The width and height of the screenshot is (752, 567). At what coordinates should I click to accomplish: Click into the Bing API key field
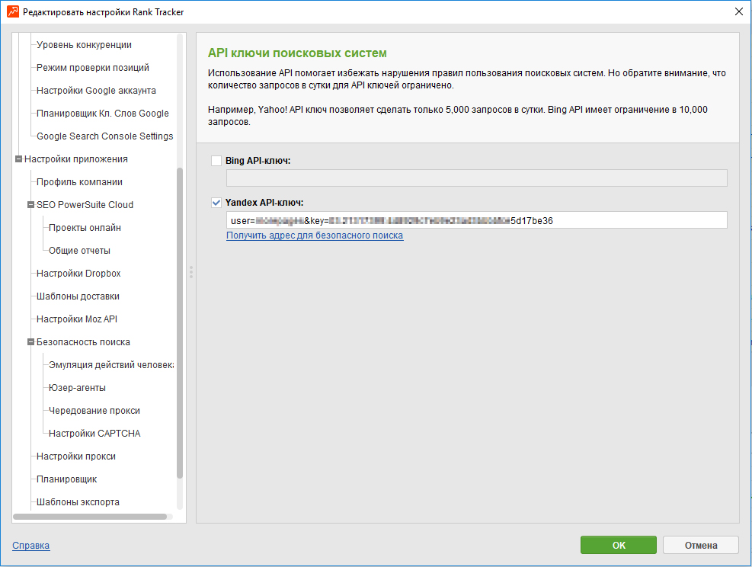click(x=477, y=178)
